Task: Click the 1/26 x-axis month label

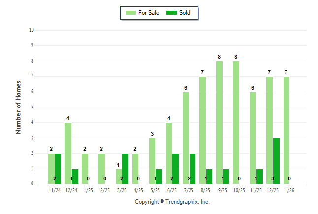Action: click(x=289, y=189)
